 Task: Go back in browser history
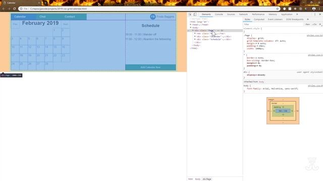(4, 9)
